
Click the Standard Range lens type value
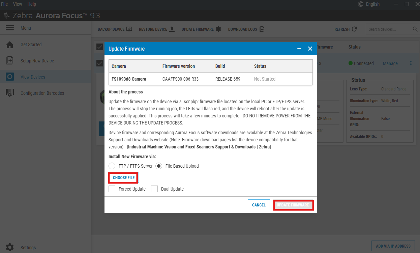pyautogui.click(x=394, y=89)
